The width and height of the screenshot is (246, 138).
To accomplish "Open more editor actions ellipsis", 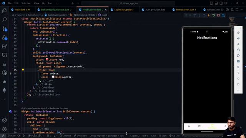I will 242,10.
